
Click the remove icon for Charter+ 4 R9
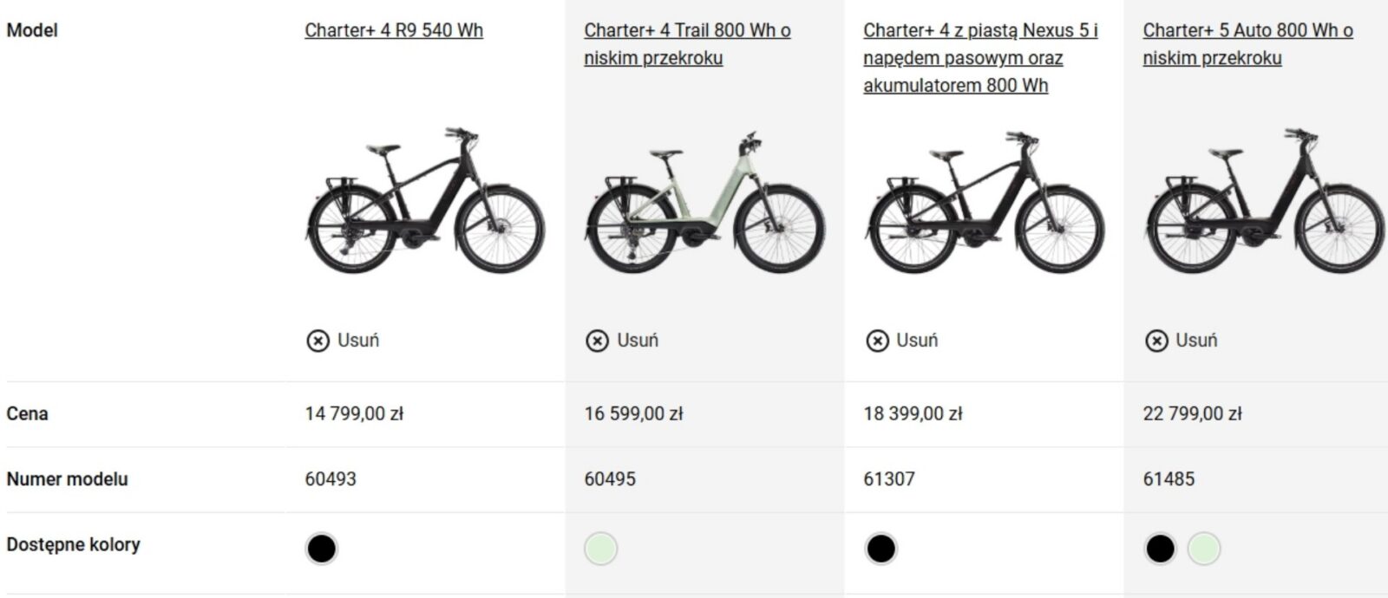click(x=318, y=341)
